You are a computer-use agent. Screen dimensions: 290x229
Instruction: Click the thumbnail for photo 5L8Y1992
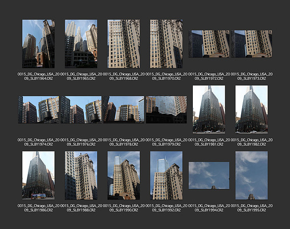pos(166,176)
